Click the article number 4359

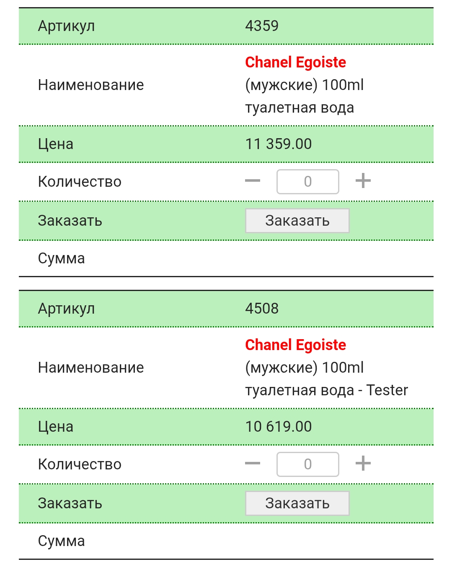click(x=262, y=26)
